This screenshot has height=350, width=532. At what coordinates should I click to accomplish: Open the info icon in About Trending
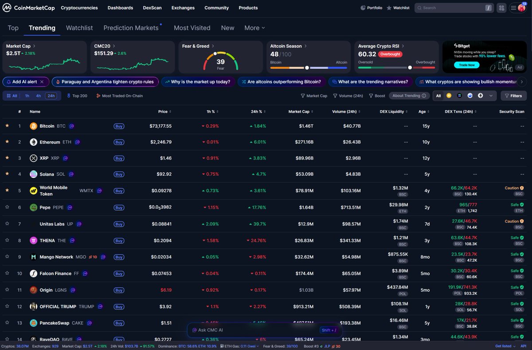pyautogui.click(x=423, y=96)
